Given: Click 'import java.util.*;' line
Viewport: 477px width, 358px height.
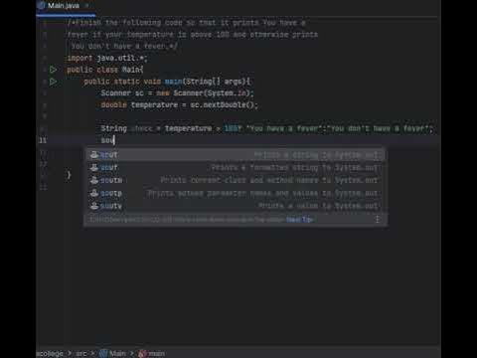Looking at the screenshot, I should pos(107,59).
